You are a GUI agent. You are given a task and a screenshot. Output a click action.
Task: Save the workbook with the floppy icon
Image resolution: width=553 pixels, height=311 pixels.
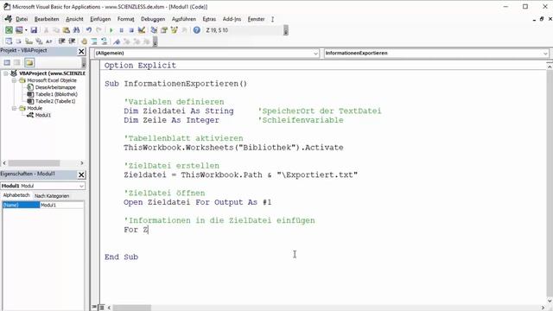pos(34,30)
